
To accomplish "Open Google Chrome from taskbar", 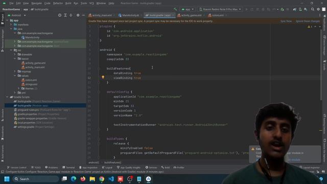I will point(102,179).
